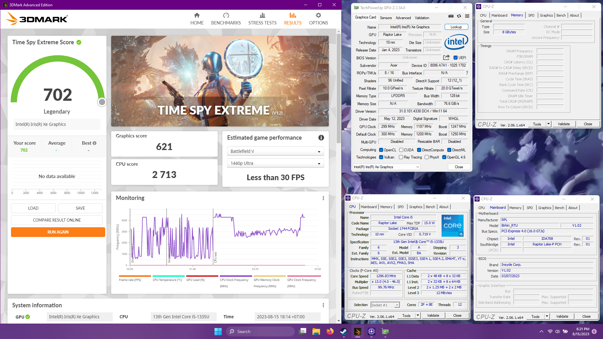Switch to GPU-Z Sensors tab
The width and height of the screenshot is (603, 339).
[x=386, y=18]
